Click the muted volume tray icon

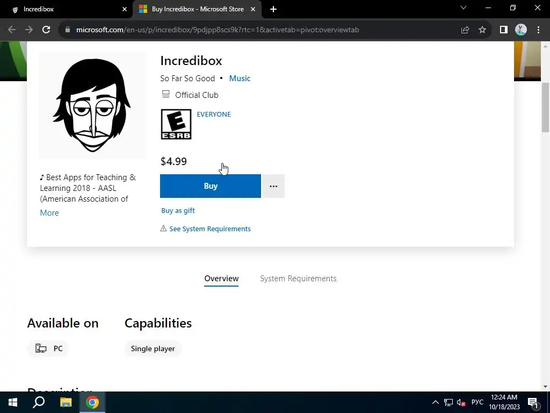[x=461, y=402]
